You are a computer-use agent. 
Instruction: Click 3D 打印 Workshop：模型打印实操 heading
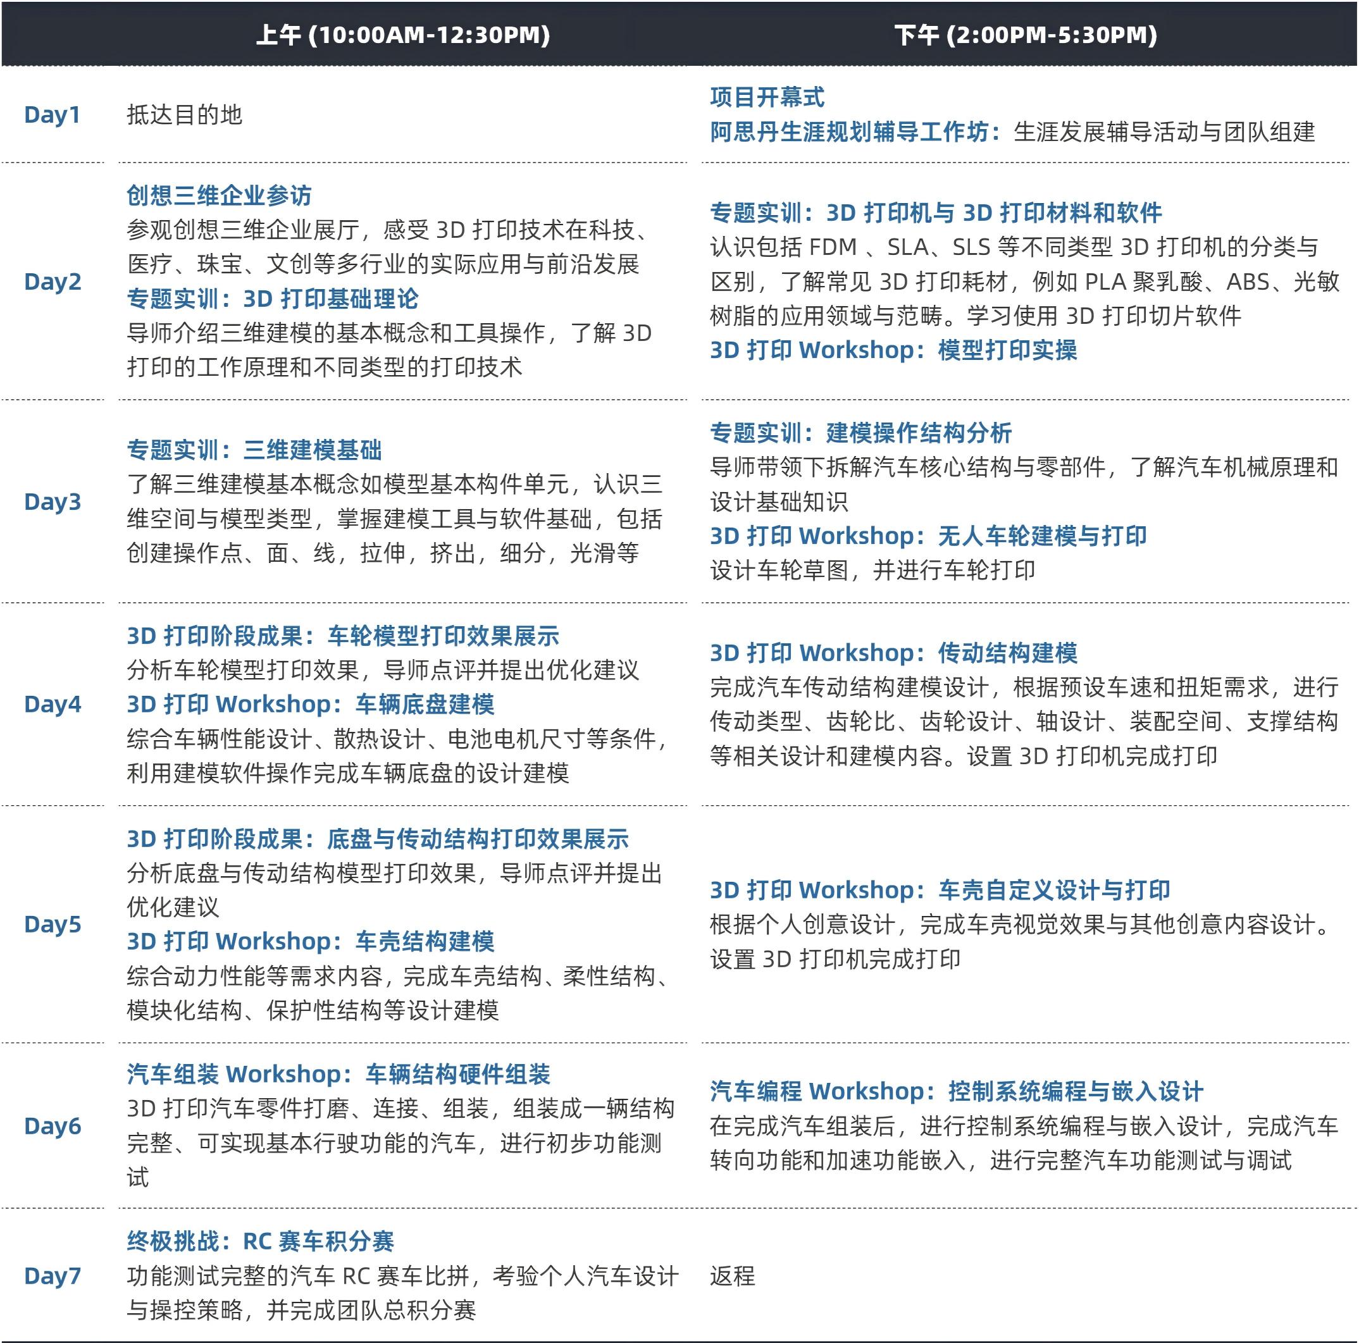click(893, 350)
